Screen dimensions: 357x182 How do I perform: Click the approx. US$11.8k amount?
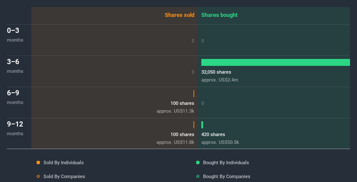click(175, 142)
